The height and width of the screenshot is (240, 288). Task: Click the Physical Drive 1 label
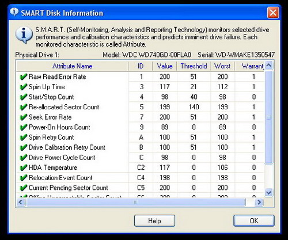37,55
